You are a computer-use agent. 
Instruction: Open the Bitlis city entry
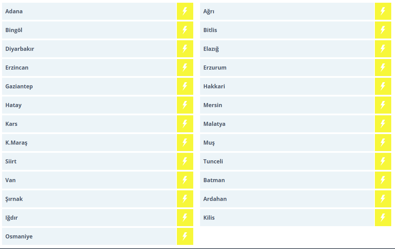pos(210,30)
